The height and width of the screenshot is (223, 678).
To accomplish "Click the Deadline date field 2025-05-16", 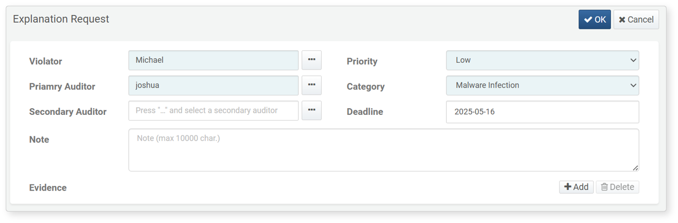I will click(x=542, y=112).
